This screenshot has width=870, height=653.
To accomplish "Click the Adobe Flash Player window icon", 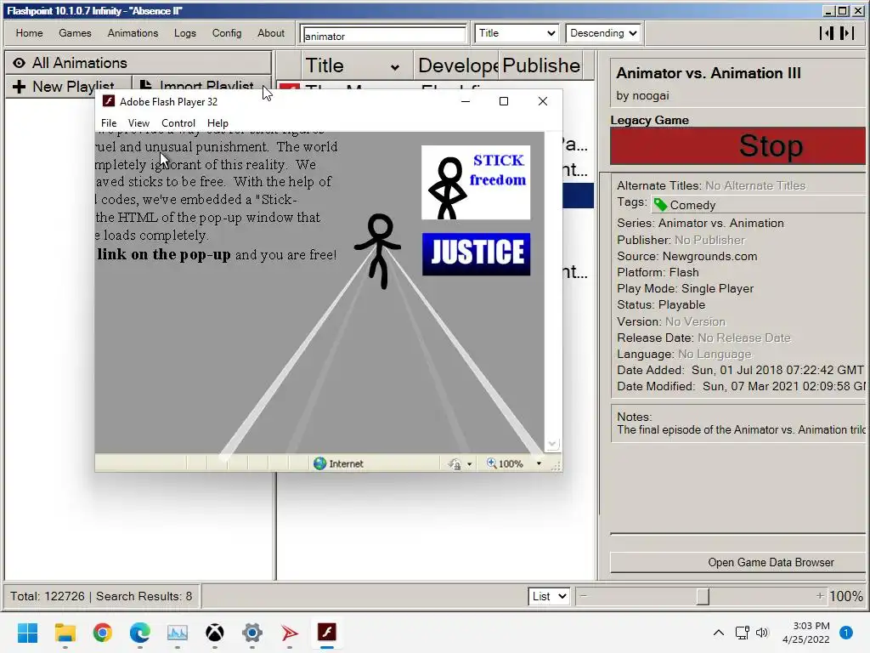I will [108, 101].
